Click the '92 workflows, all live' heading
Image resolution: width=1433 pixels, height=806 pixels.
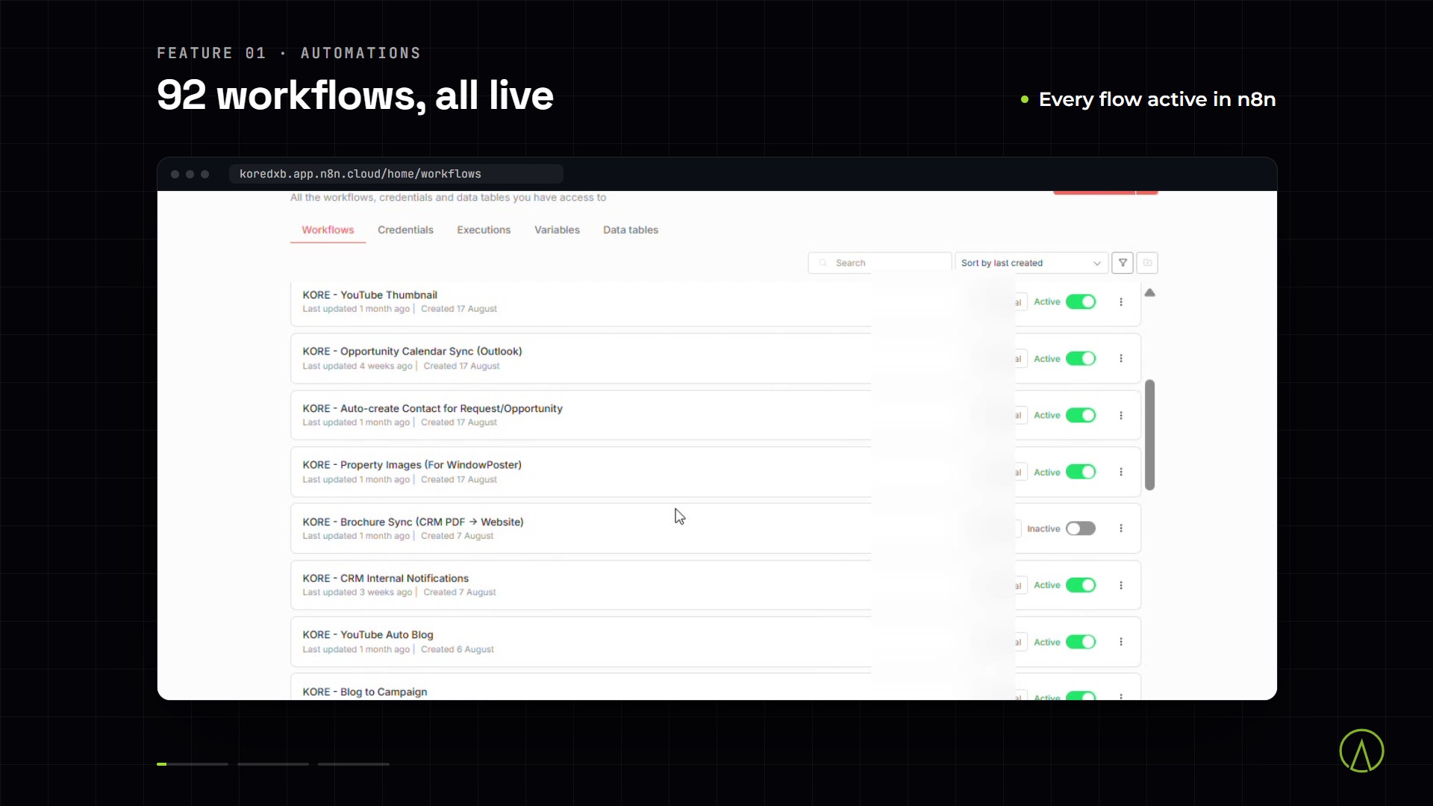pos(355,96)
